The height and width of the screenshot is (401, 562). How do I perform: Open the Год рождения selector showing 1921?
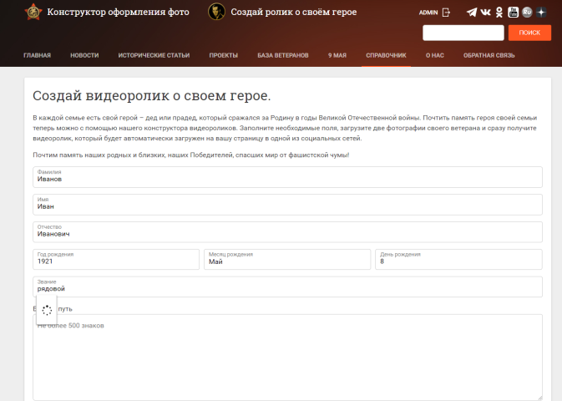tap(116, 259)
